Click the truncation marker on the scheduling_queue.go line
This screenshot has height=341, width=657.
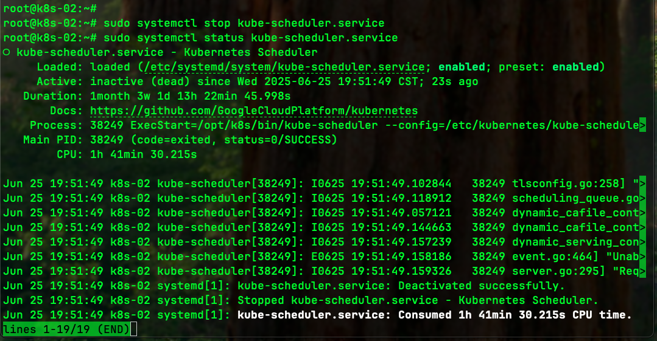(642, 198)
